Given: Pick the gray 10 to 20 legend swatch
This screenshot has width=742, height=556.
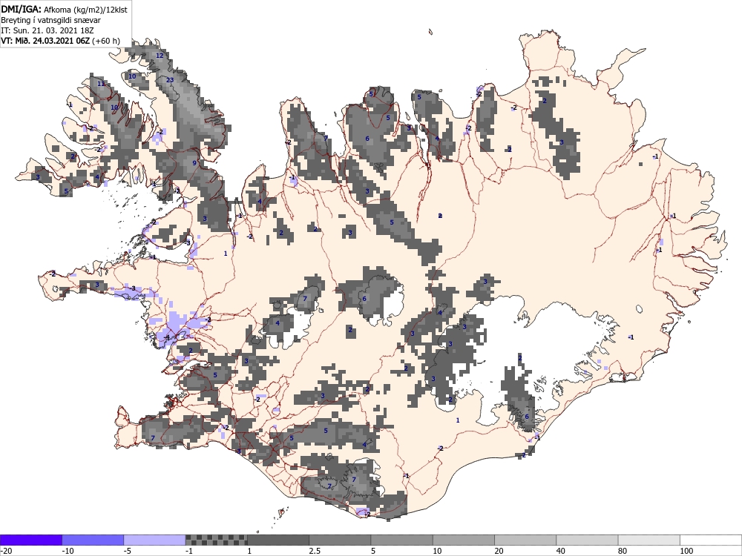Looking at the screenshot, I should click(464, 540).
